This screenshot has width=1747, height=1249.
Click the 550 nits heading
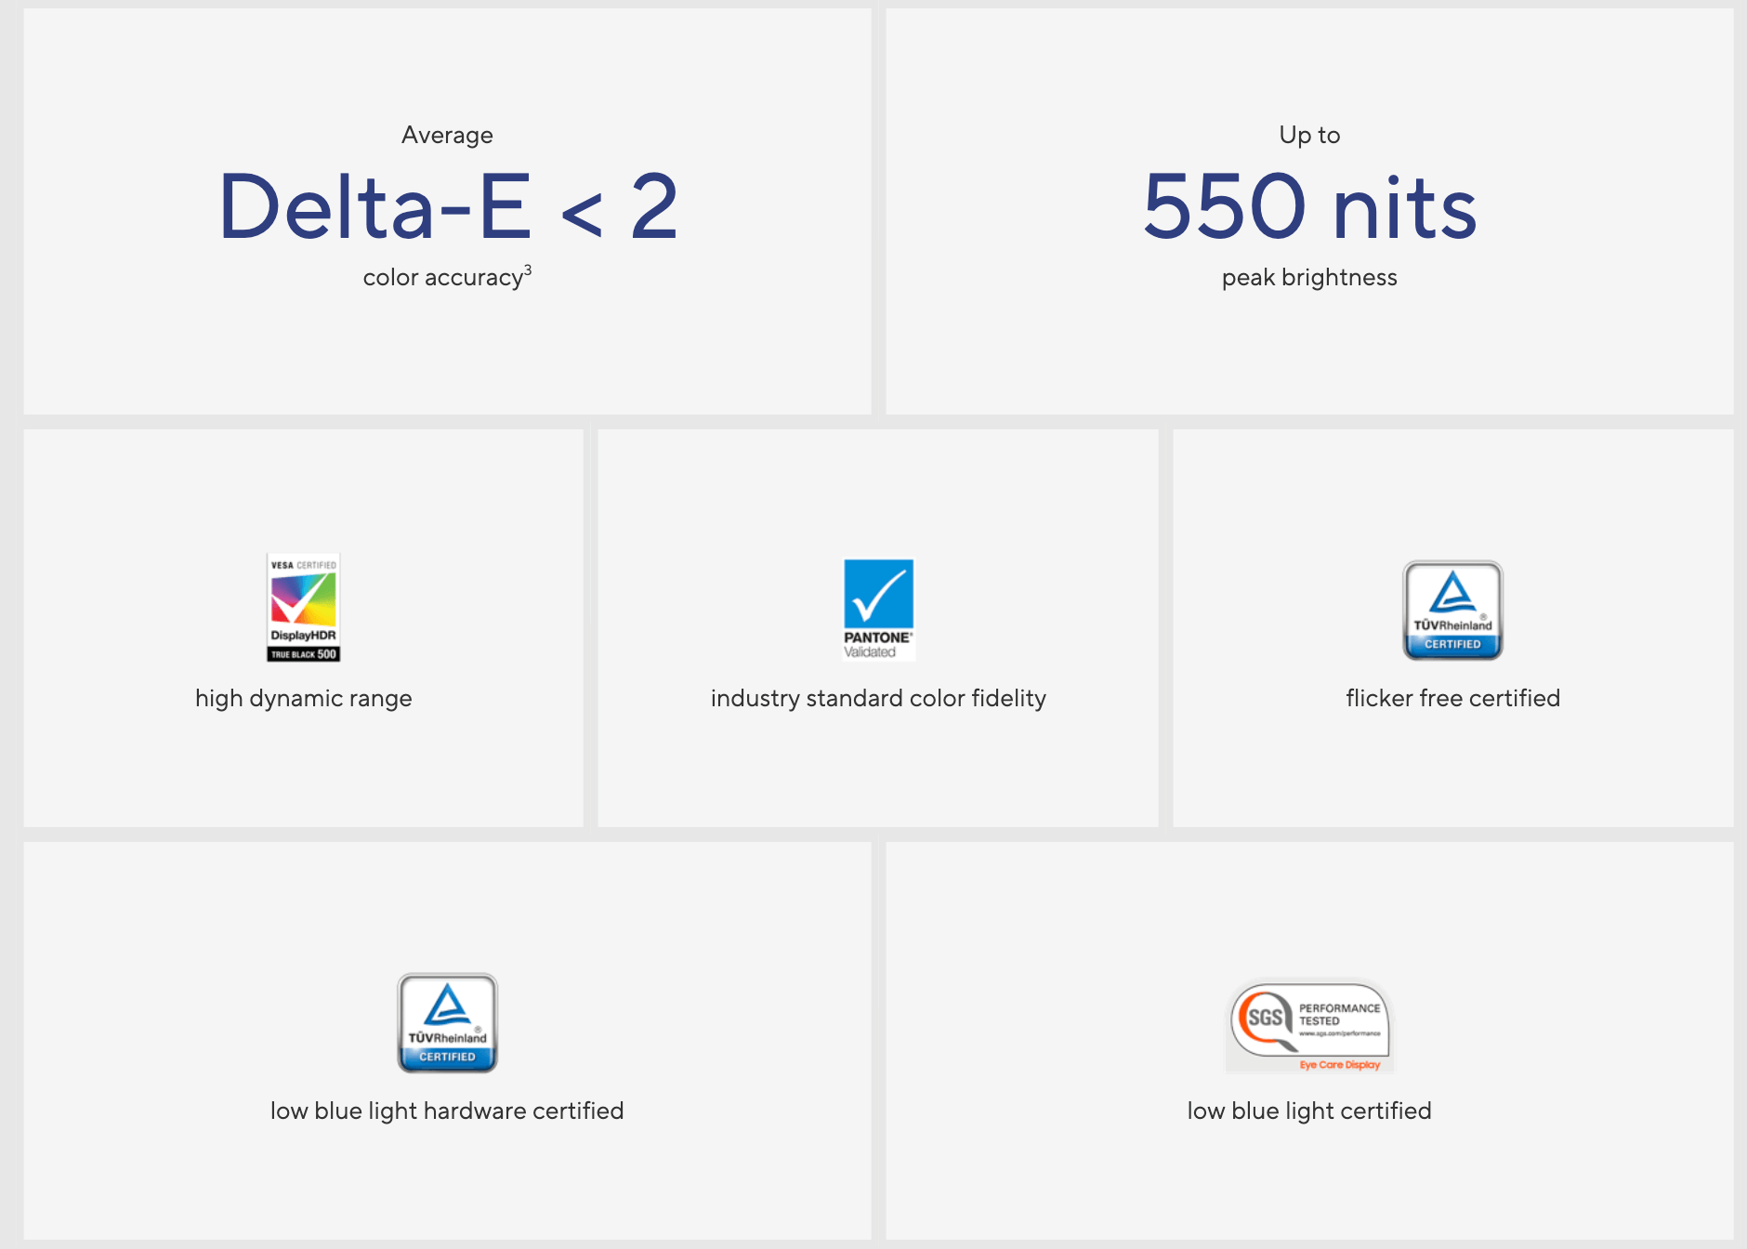(x=1309, y=207)
